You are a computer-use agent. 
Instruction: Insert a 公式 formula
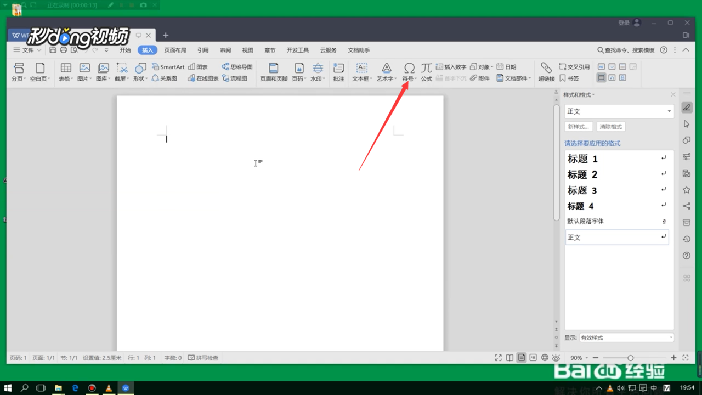click(x=426, y=72)
